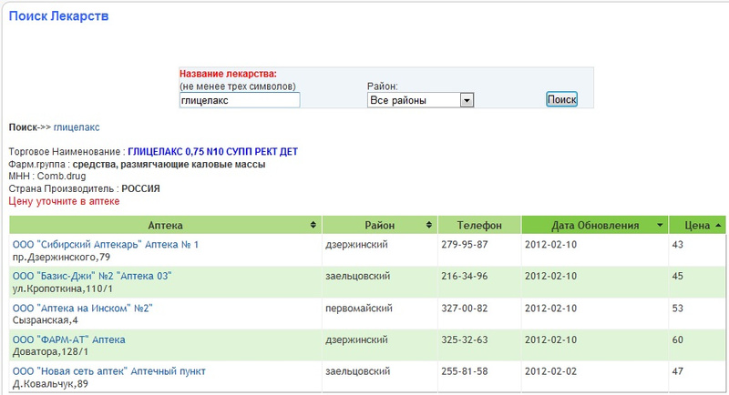Click phone number 327-00-82
Image resolution: width=729 pixels, height=395 pixels.
pyautogui.click(x=465, y=309)
